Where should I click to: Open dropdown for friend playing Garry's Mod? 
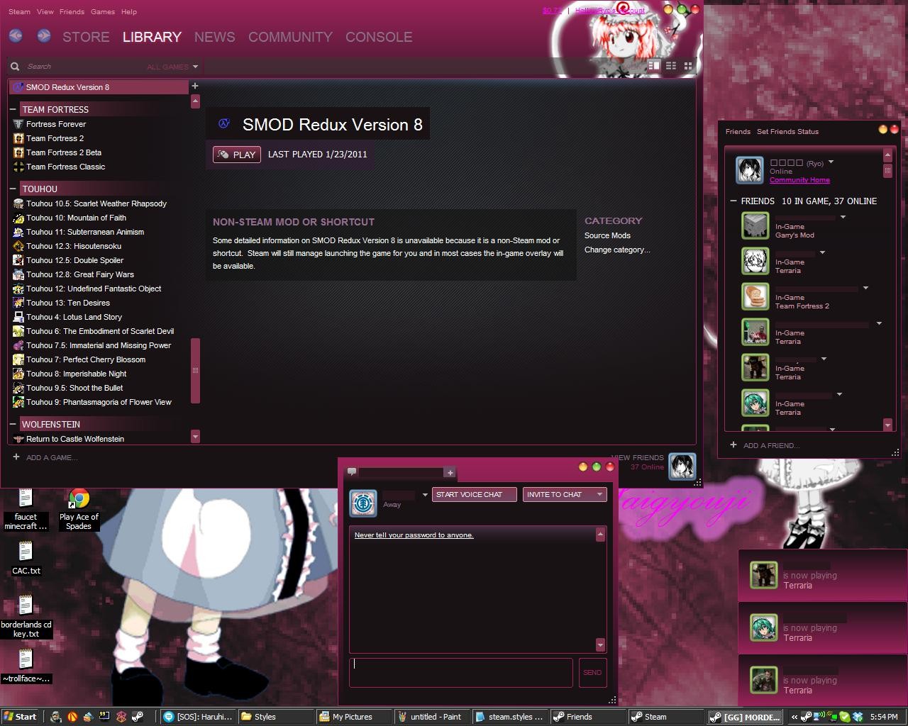pos(843,217)
